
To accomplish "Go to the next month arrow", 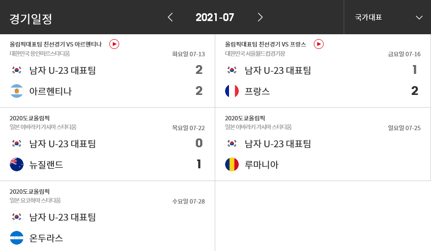I will click(x=260, y=17).
